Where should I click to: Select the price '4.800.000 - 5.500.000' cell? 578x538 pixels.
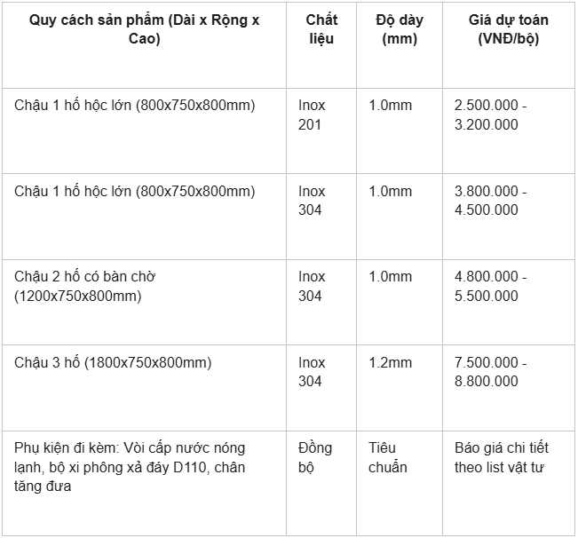click(509, 303)
